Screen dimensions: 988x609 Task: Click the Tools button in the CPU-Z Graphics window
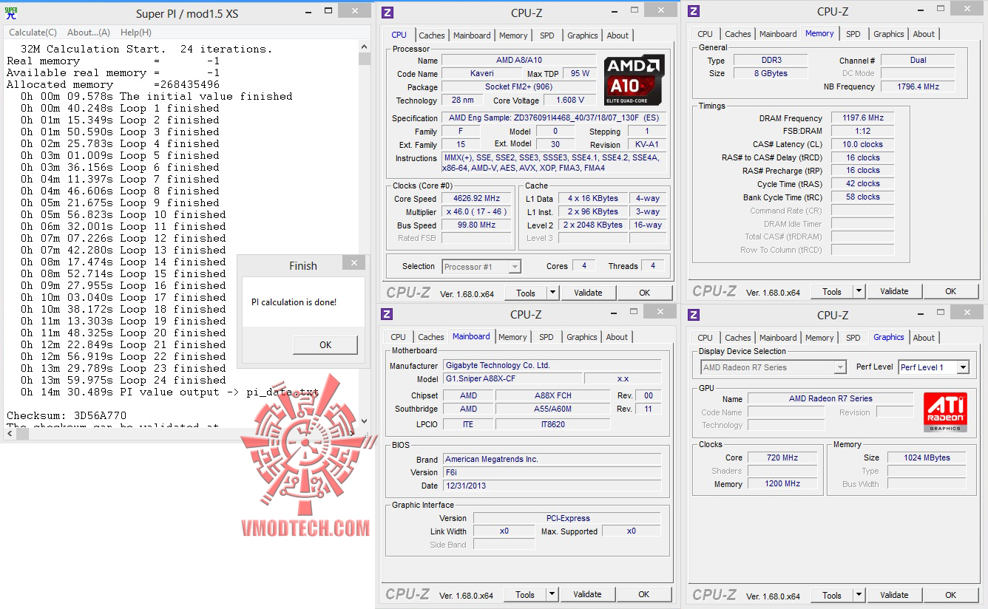click(x=832, y=595)
